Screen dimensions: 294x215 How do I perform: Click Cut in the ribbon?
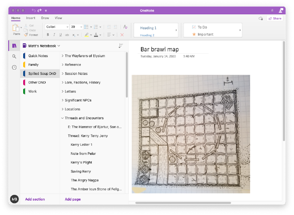[29, 25]
